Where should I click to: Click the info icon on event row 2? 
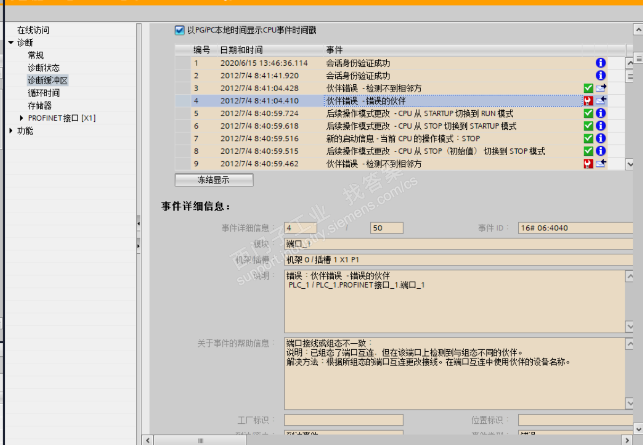[x=601, y=76]
